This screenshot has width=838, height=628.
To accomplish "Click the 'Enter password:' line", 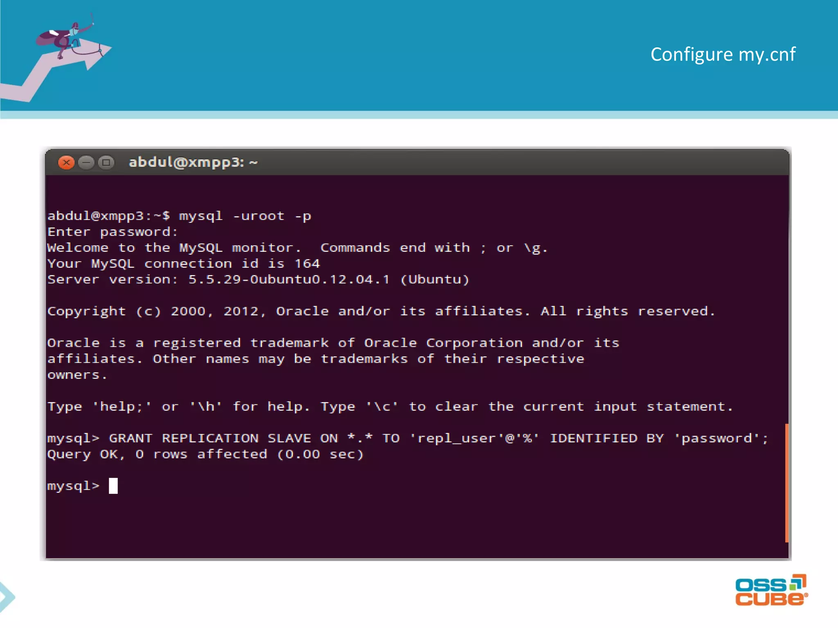I will 113,232.
